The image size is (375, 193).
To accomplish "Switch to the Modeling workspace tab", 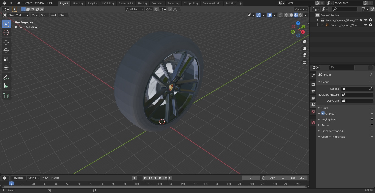I will click(x=78, y=4).
